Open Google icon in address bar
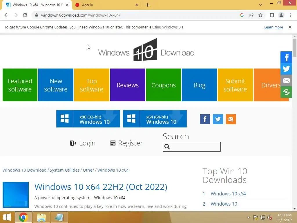Screen dimensions: 297x223 tap(242, 15)
